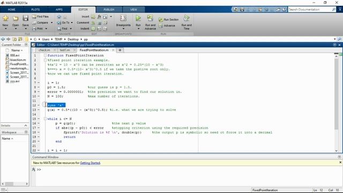The width and height of the screenshot is (343, 193).
Task: Click the insert function fx icon
Action: click(99, 17)
